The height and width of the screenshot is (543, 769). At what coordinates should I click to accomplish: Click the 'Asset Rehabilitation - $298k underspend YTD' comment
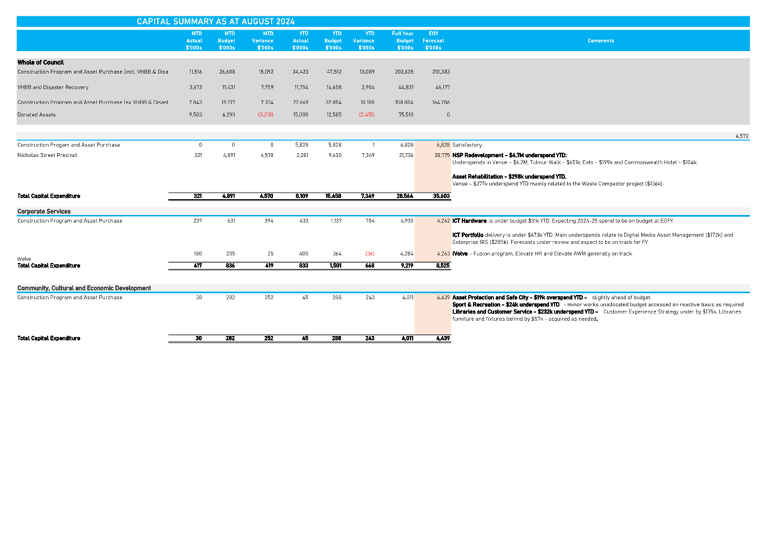click(x=509, y=176)
